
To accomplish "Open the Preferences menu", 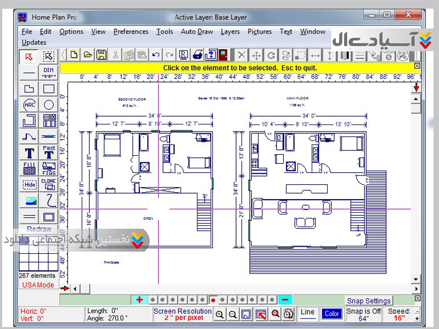I will (131, 32).
